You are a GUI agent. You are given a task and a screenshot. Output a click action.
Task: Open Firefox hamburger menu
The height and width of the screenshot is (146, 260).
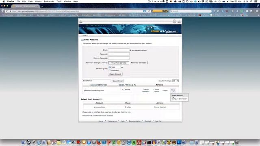point(257,11)
